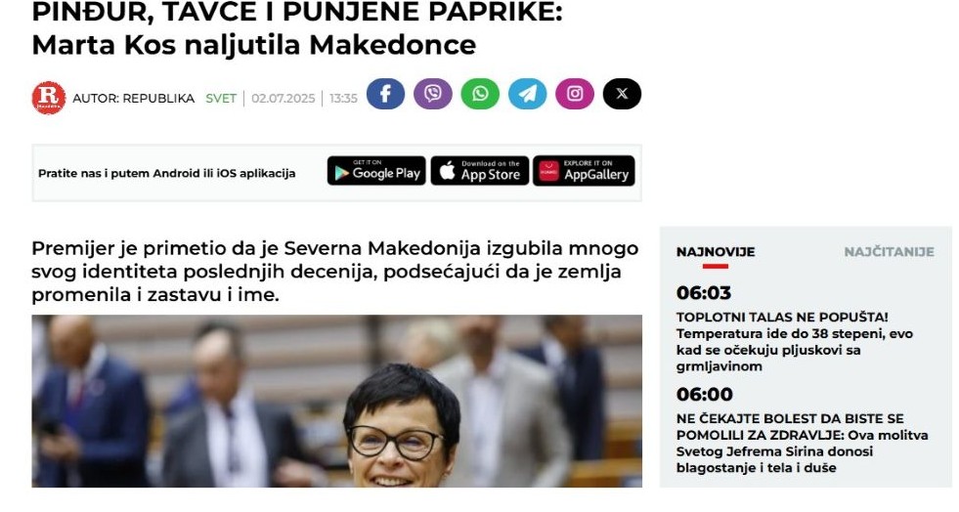Open the Google Play download badge
The height and width of the screenshot is (512, 959).
tap(376, 170)
